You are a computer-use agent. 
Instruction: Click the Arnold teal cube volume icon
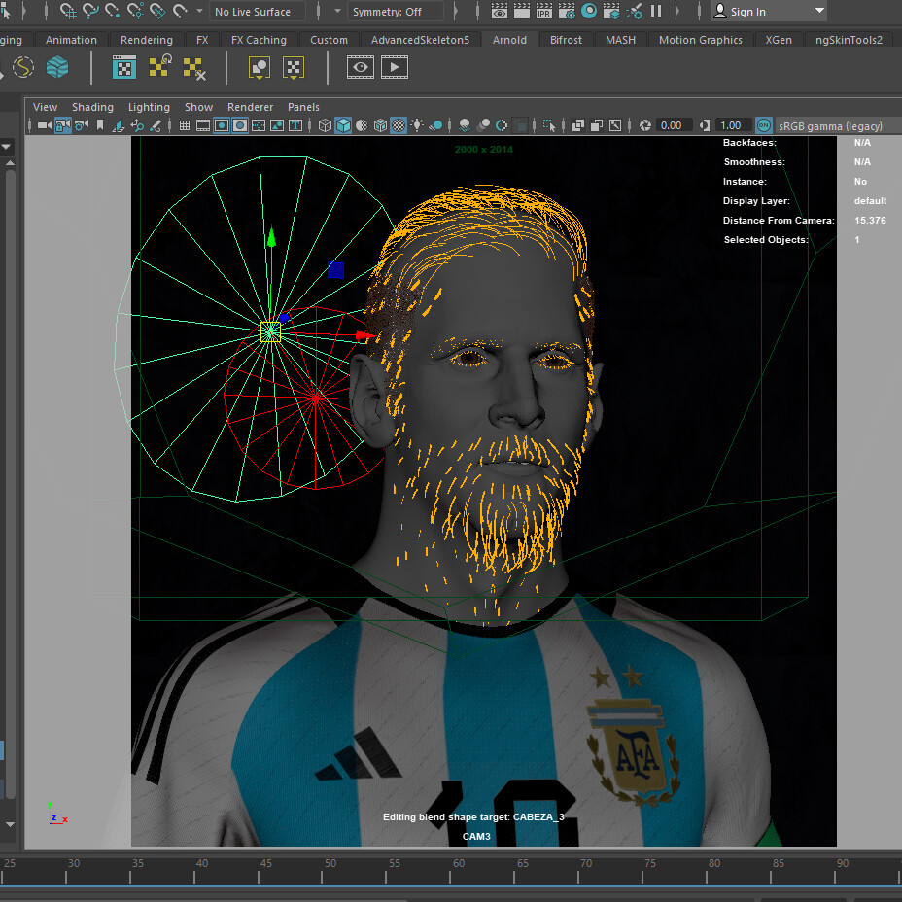57,67
